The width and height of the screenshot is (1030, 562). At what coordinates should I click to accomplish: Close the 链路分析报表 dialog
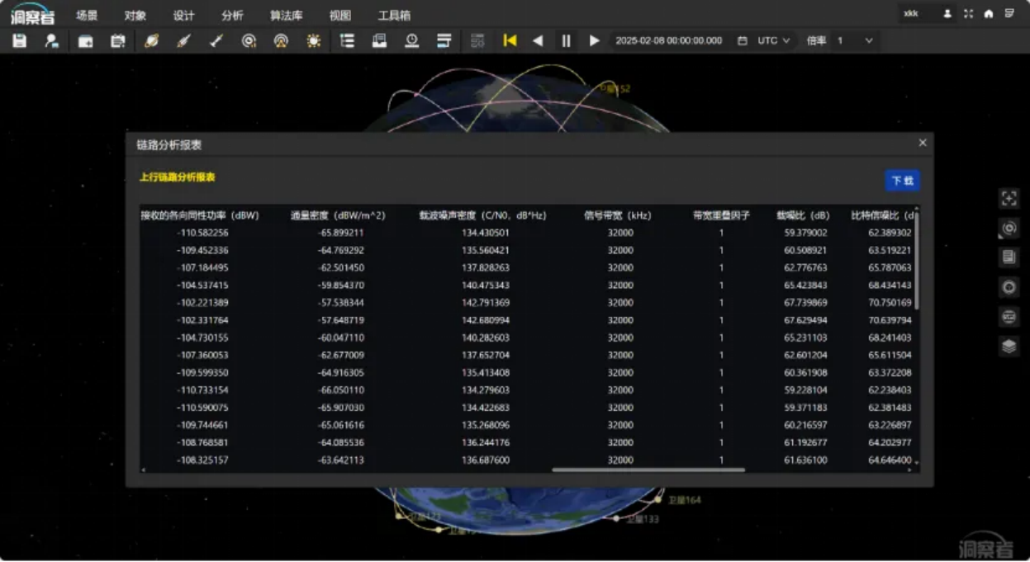(923, 143)
